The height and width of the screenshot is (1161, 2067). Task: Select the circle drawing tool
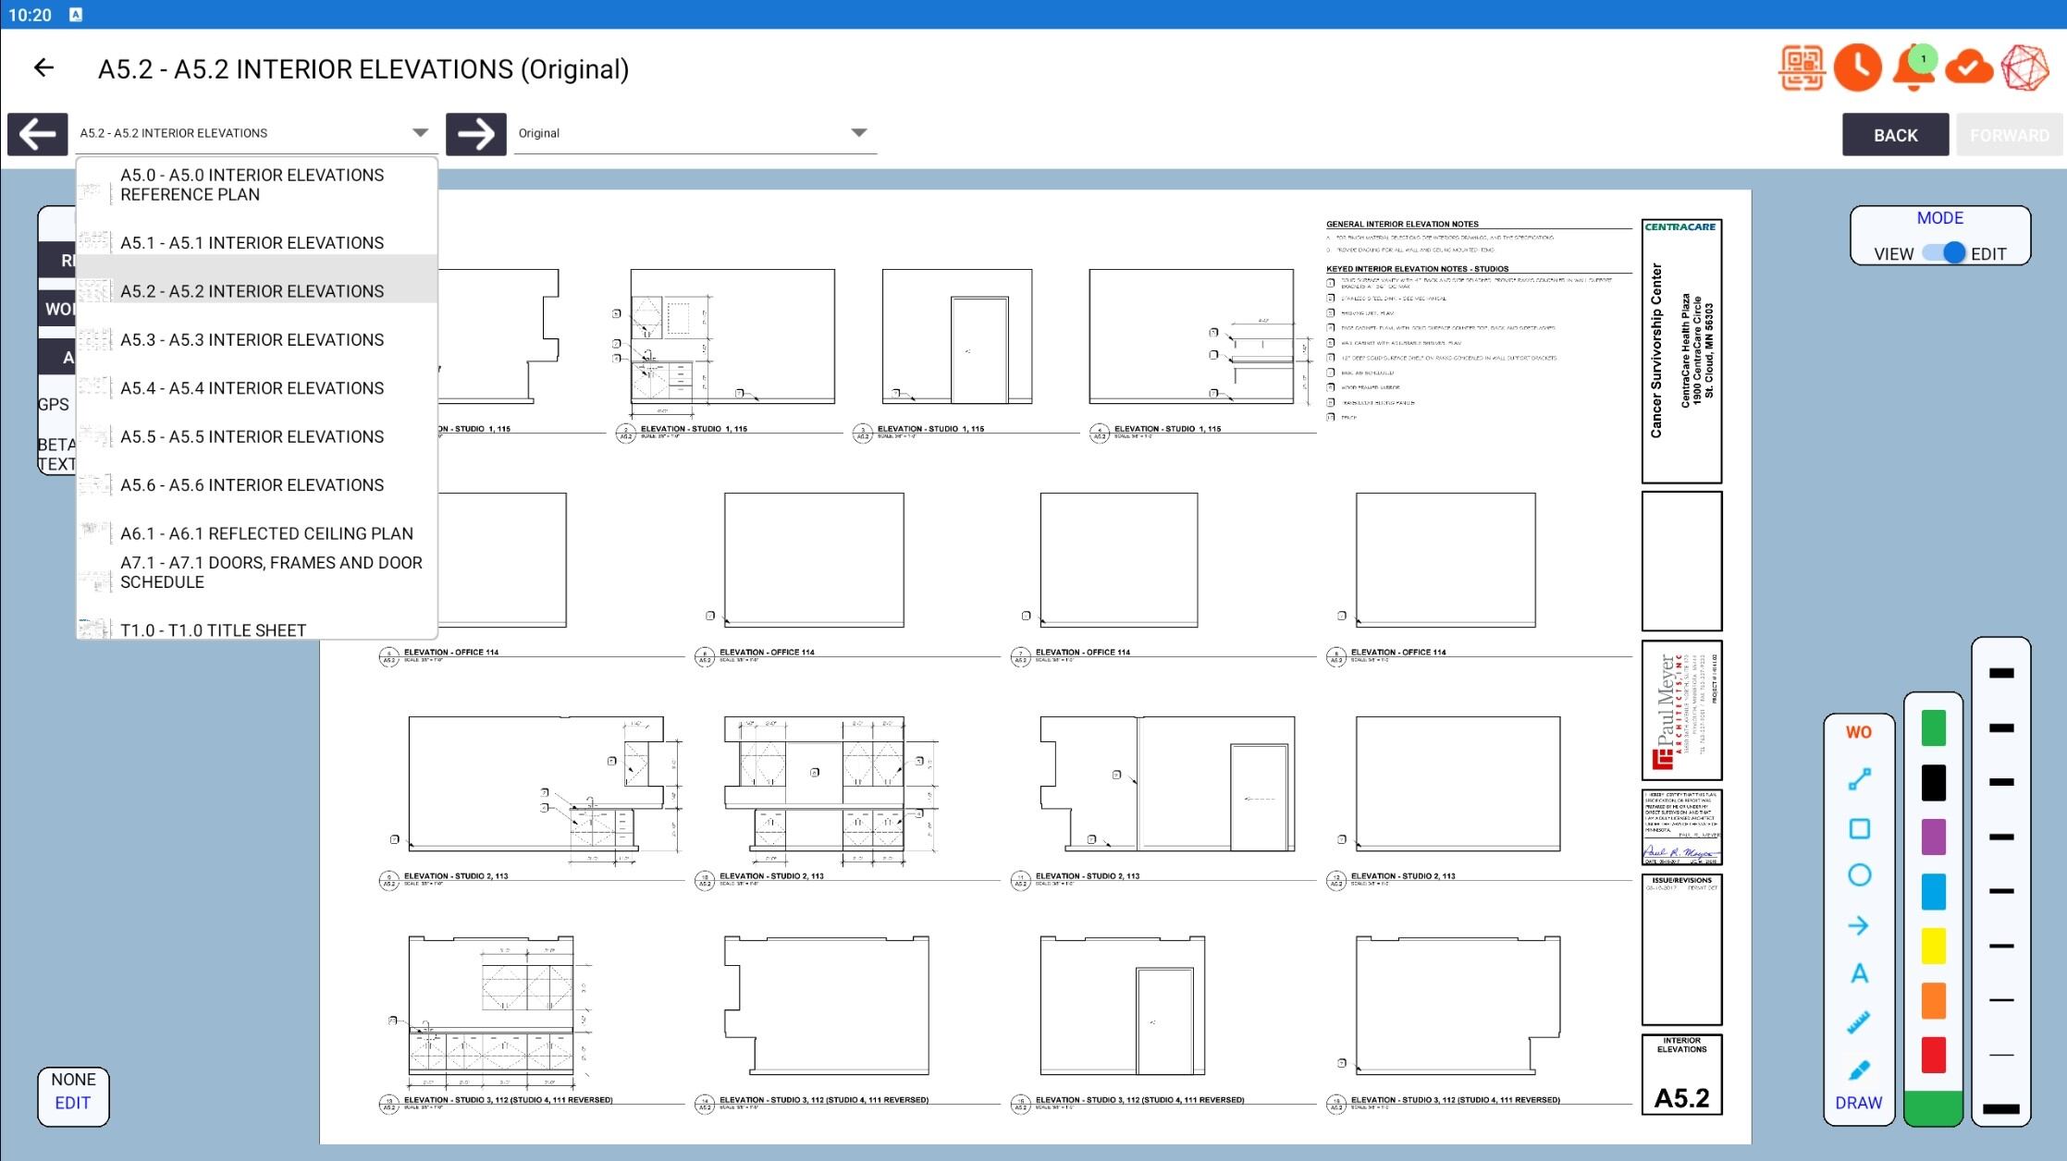pyautogui.click(x=1859, y=875)
